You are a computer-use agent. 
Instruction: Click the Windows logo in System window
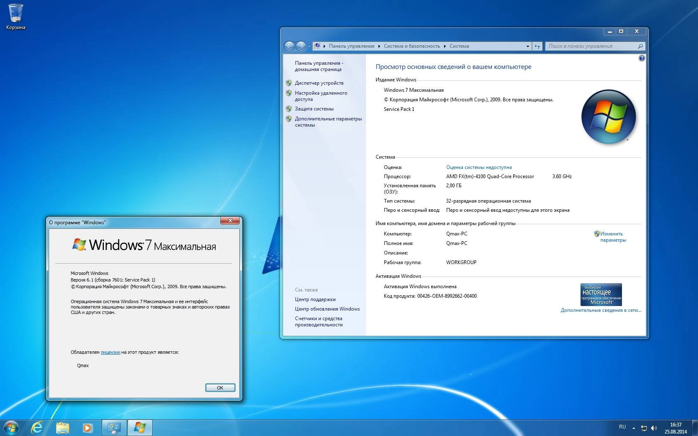pyautogui.click(x=608, y=117)
